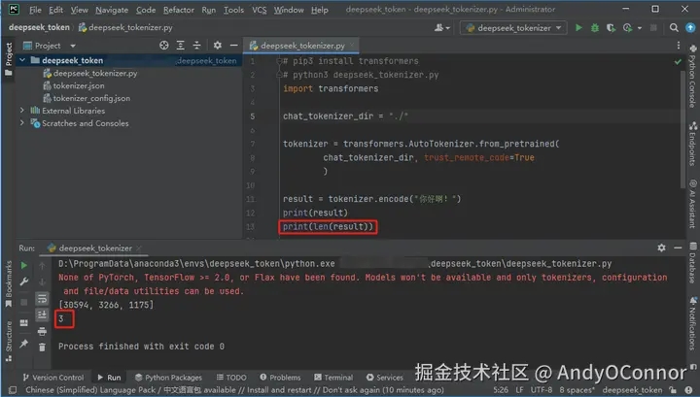
Task: Open the Tools menu
Action: click(x=233, y=10)
